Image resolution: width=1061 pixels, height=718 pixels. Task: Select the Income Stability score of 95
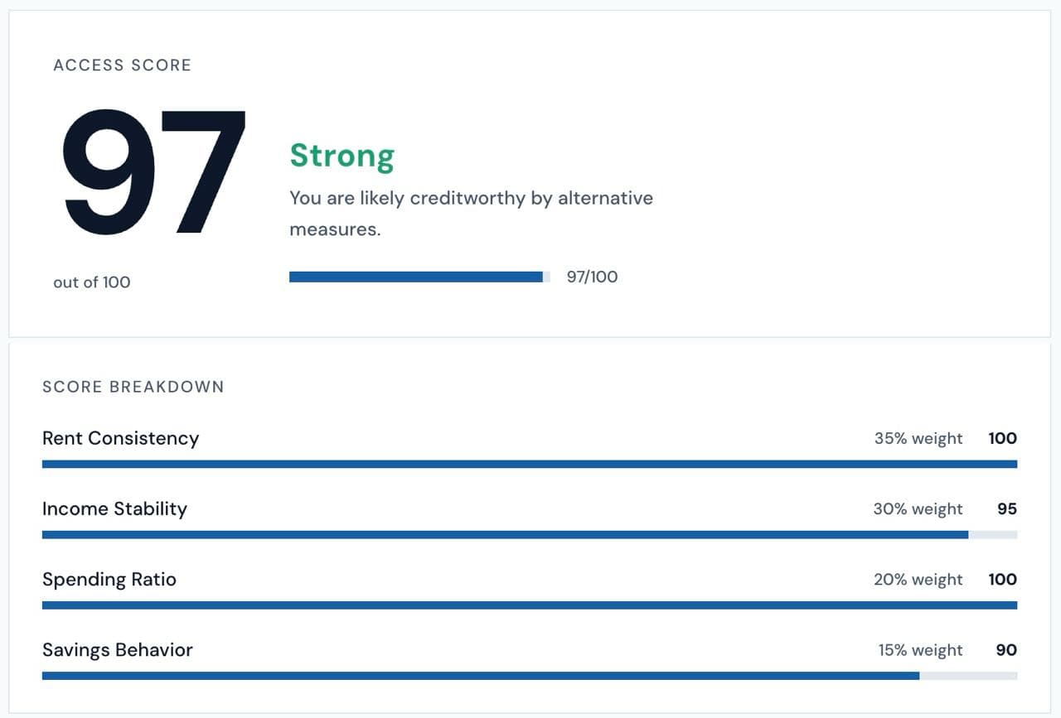pyautogui.click(x=1008, y=508)
